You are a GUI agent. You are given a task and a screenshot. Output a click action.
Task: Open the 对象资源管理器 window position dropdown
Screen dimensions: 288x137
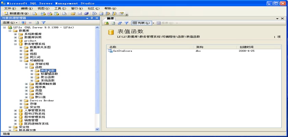[x=87, y=18]
